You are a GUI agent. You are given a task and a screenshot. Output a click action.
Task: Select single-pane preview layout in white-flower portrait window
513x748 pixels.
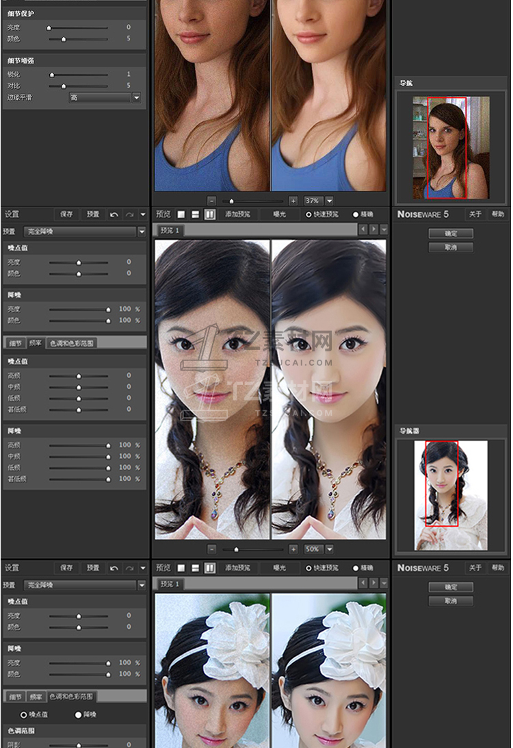pyautogui.click(x=181, y=568)
